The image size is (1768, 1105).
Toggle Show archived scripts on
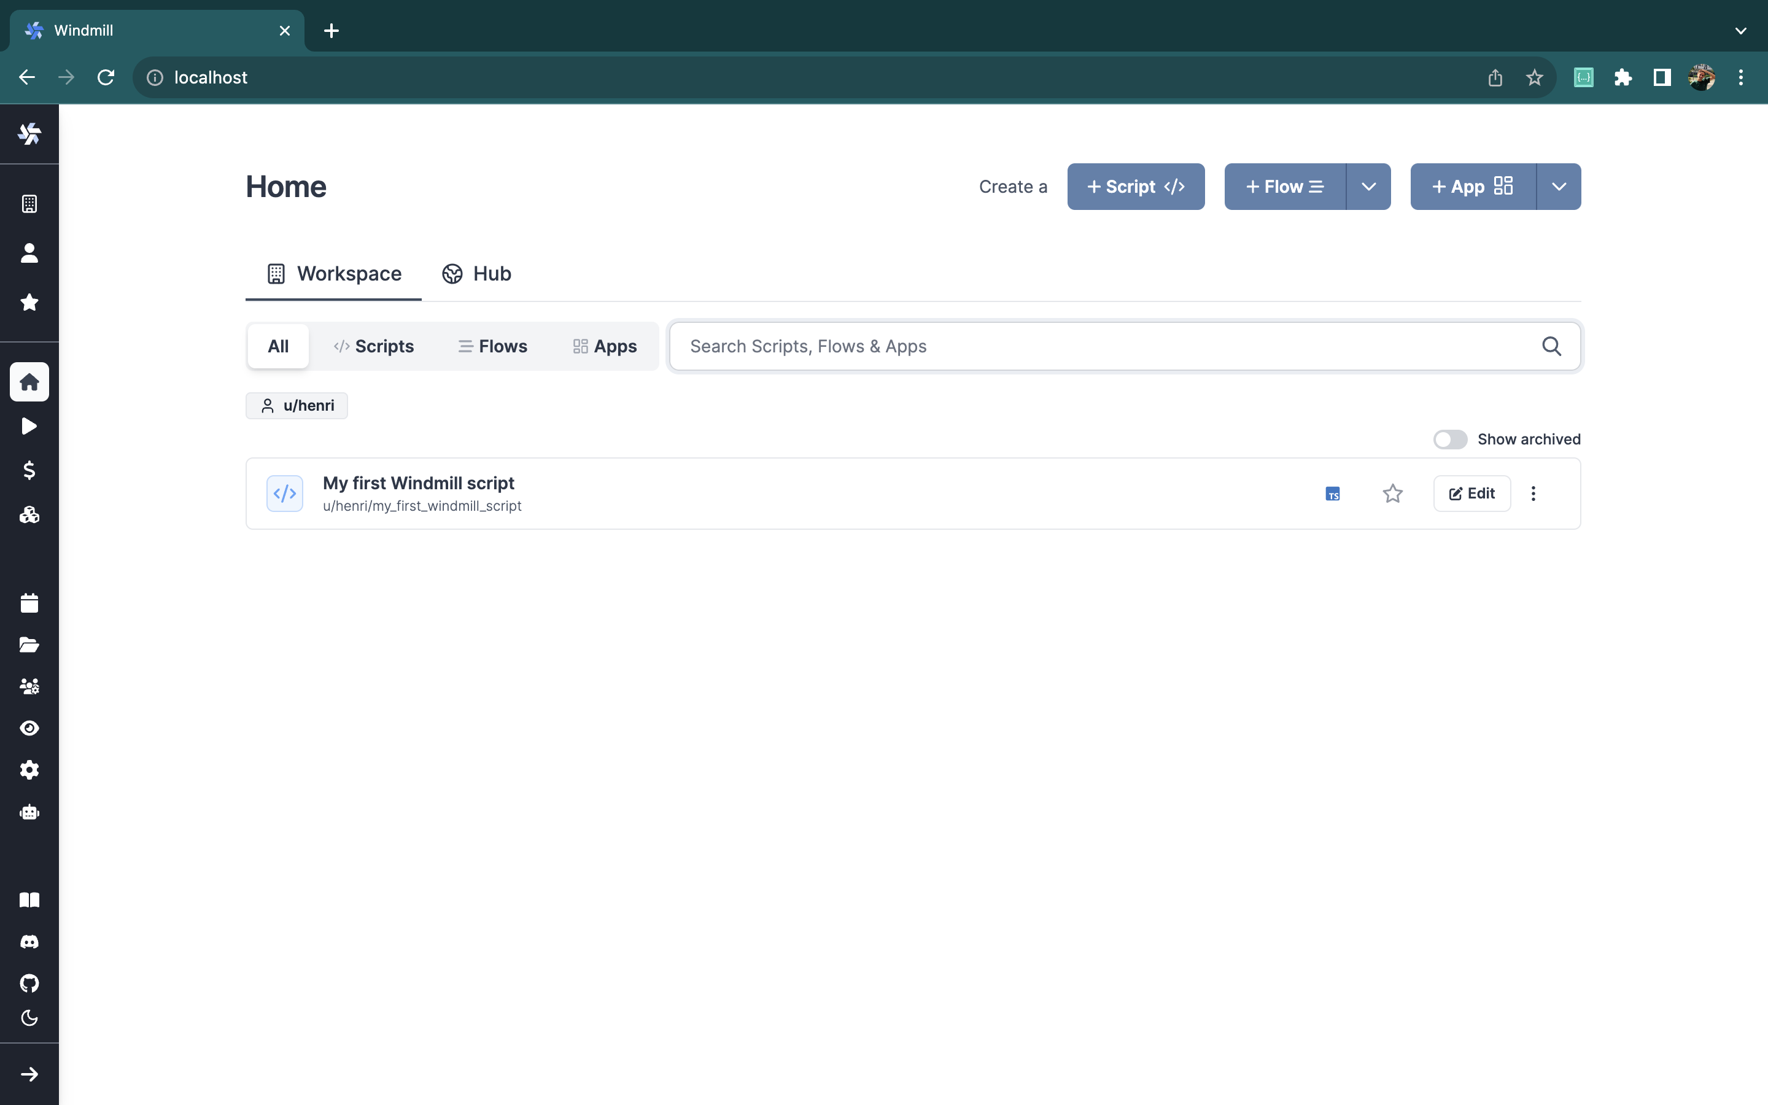point(1449,438)
